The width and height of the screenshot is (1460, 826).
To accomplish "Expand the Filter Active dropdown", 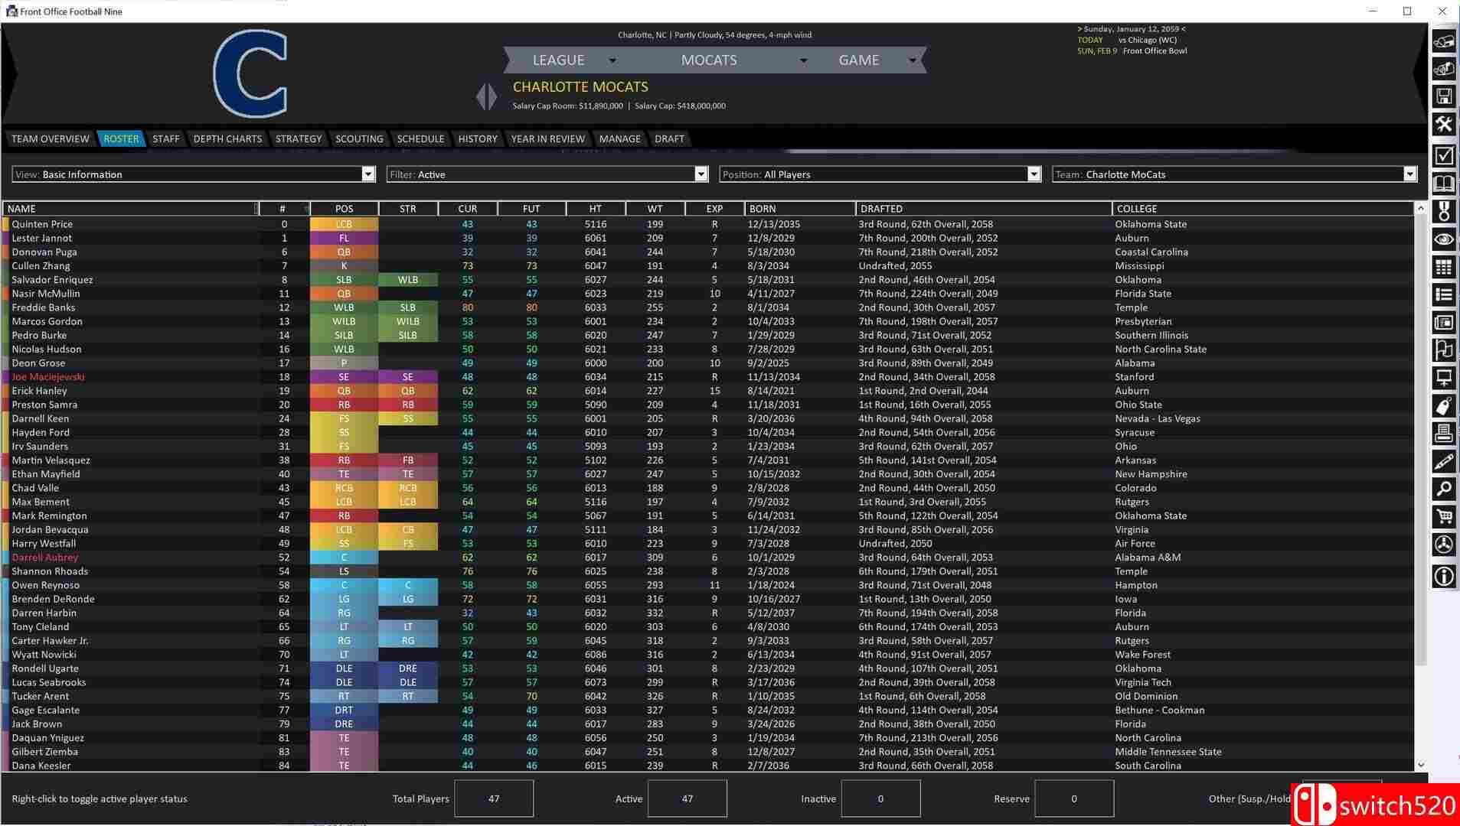I will (701, 174).
